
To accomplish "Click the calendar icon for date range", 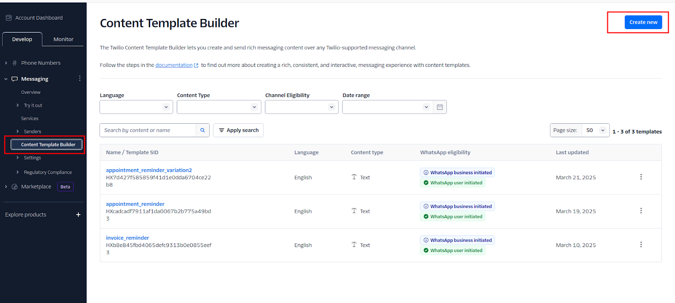I will [x=440, y=107].
